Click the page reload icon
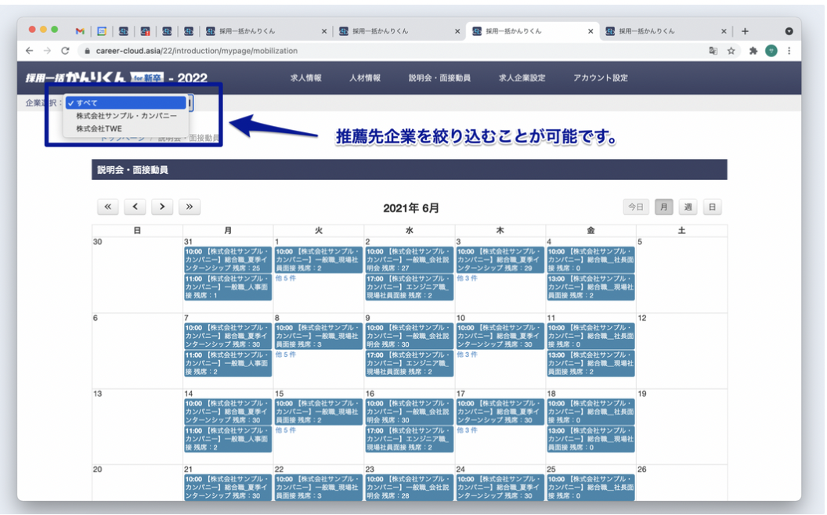 click(x=66, y=49)
